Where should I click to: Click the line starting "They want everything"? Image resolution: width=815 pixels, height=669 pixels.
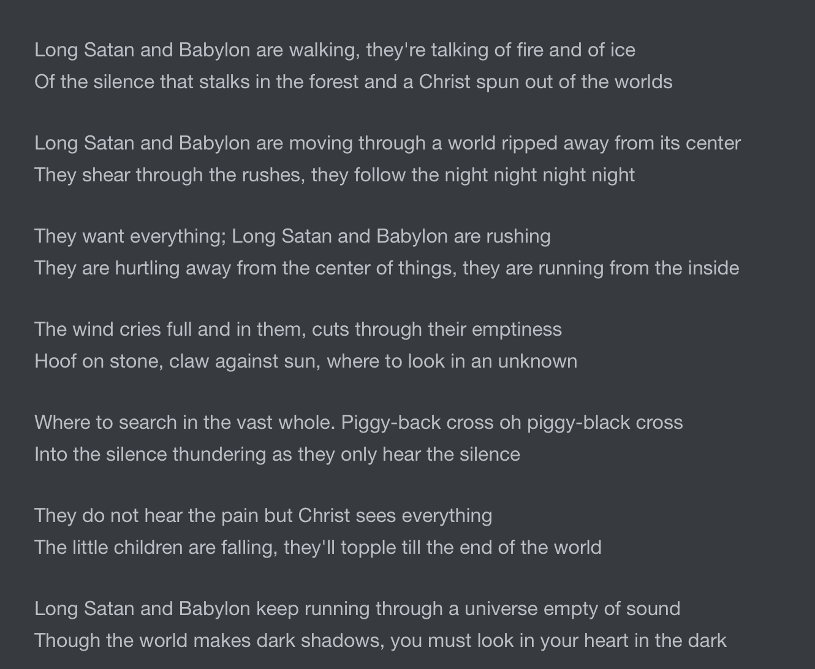tap(292, 236)
